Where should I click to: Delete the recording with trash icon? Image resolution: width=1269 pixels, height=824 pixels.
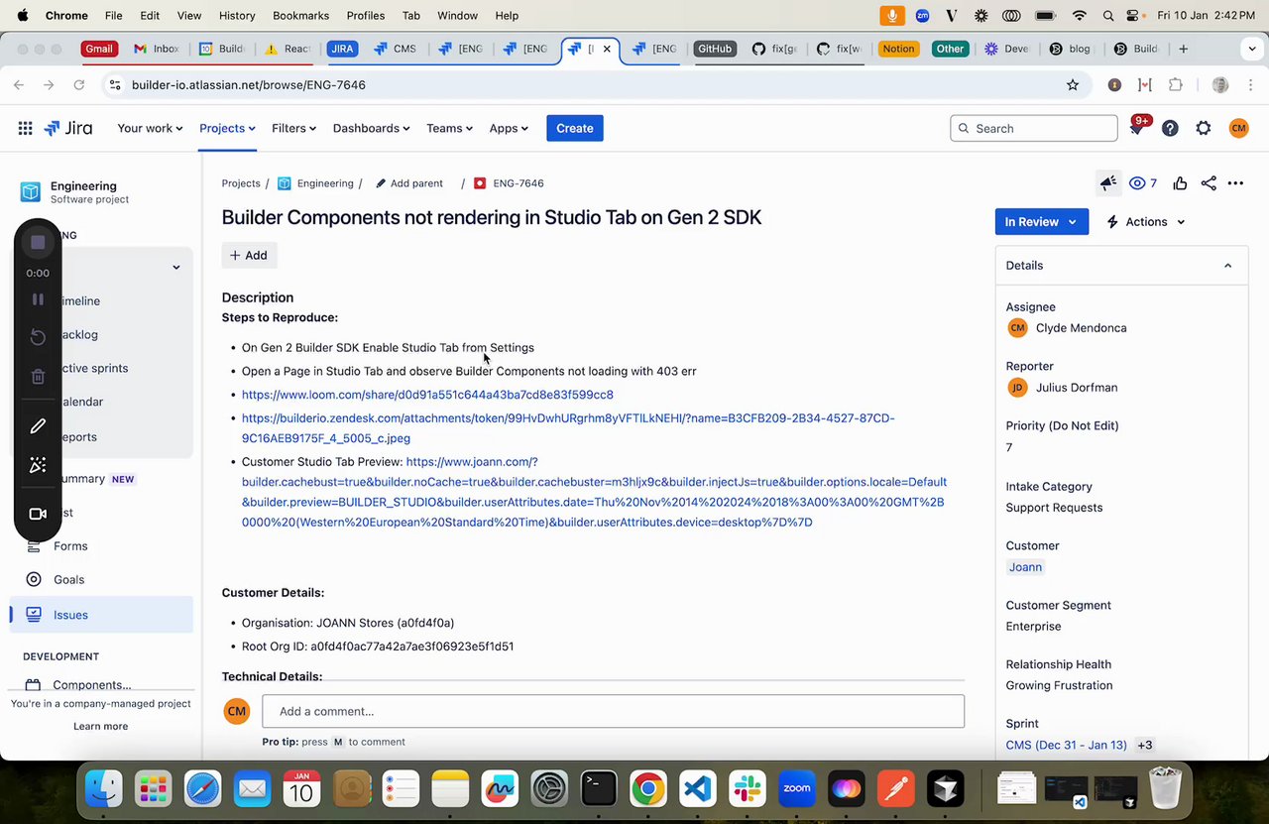coord(38,376)
